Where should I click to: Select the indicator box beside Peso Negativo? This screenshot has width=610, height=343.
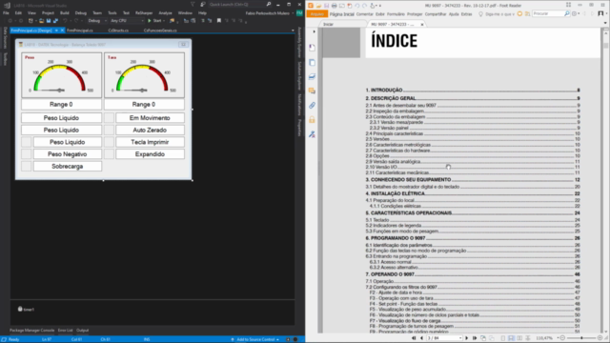tap(26, 154)
